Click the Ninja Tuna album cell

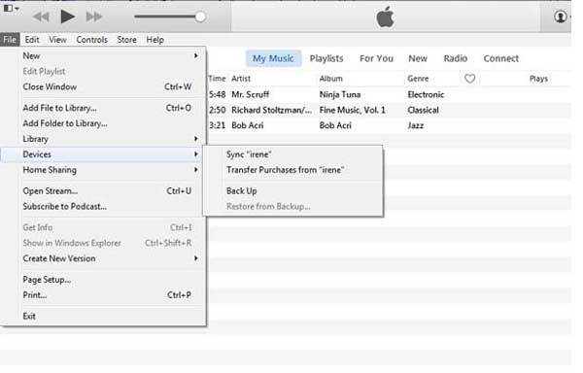pos(340,95)
